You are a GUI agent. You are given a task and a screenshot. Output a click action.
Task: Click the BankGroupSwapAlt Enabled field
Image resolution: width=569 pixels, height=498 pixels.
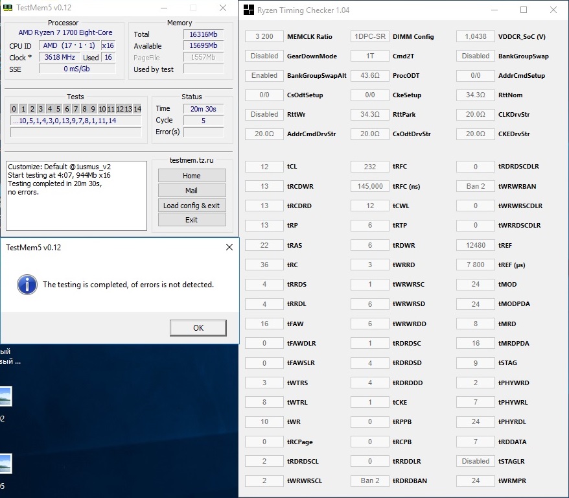point(264,75)
